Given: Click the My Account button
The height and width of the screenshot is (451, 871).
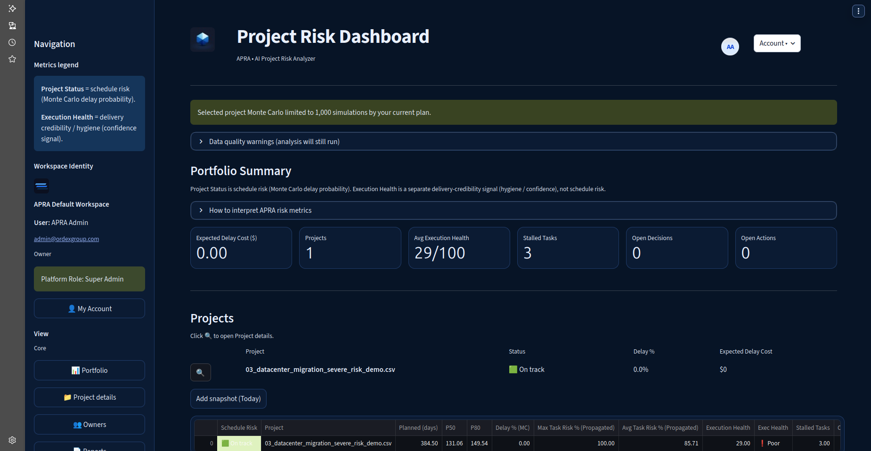Looking at the screenshot, I should pos(90,308).
